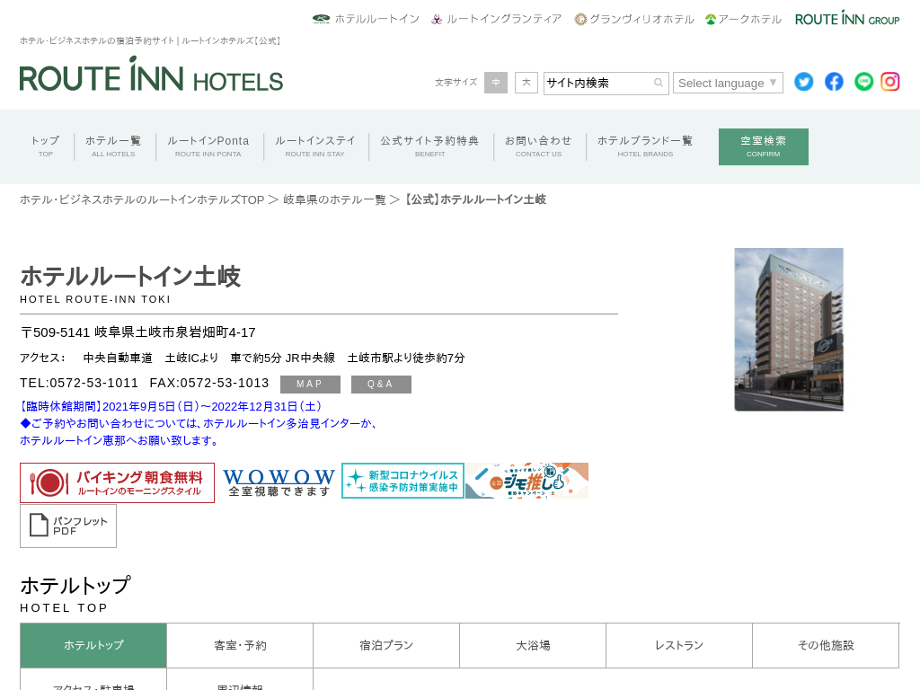This screenshot has width=920, height=690.
Task: Open グランヴィリオホテル brand link
Action: click(x=634, y=19)
